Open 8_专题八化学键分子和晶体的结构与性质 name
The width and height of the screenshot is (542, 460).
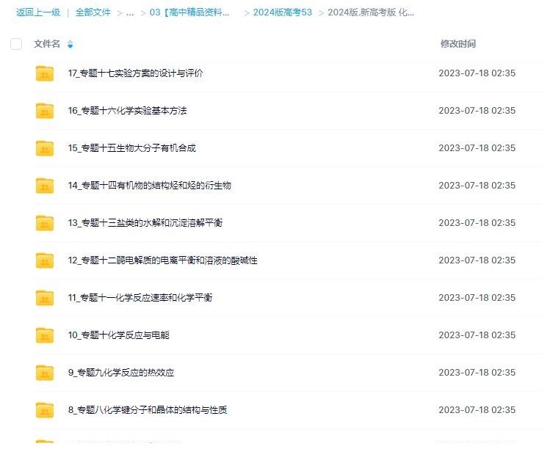point(148,410)
